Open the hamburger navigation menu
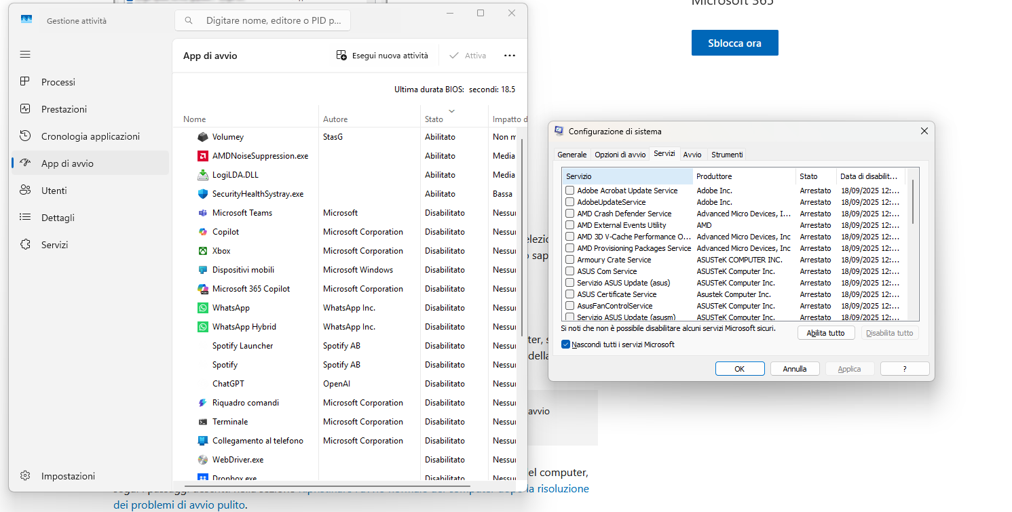The image size is (1012, 512). pos(25,54)
